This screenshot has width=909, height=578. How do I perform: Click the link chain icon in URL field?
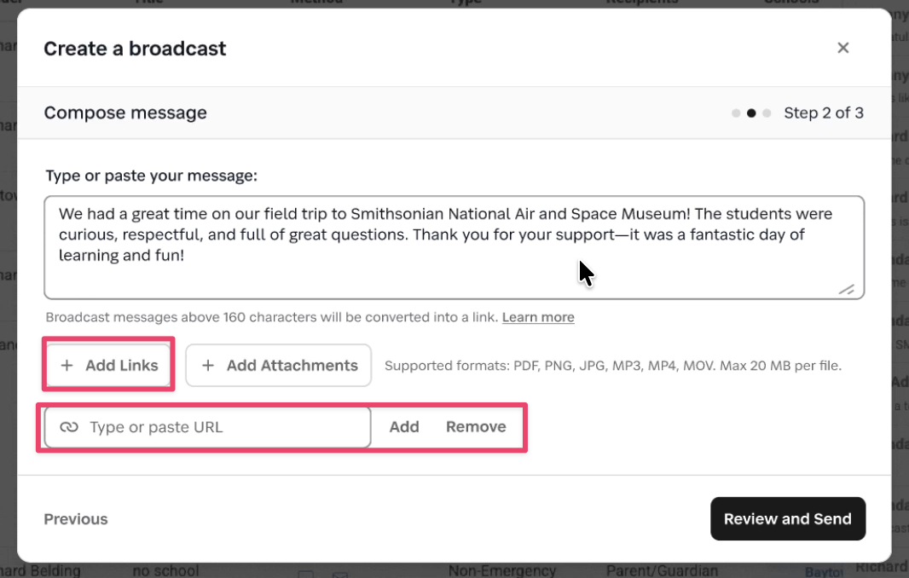(x=69, y=427)
